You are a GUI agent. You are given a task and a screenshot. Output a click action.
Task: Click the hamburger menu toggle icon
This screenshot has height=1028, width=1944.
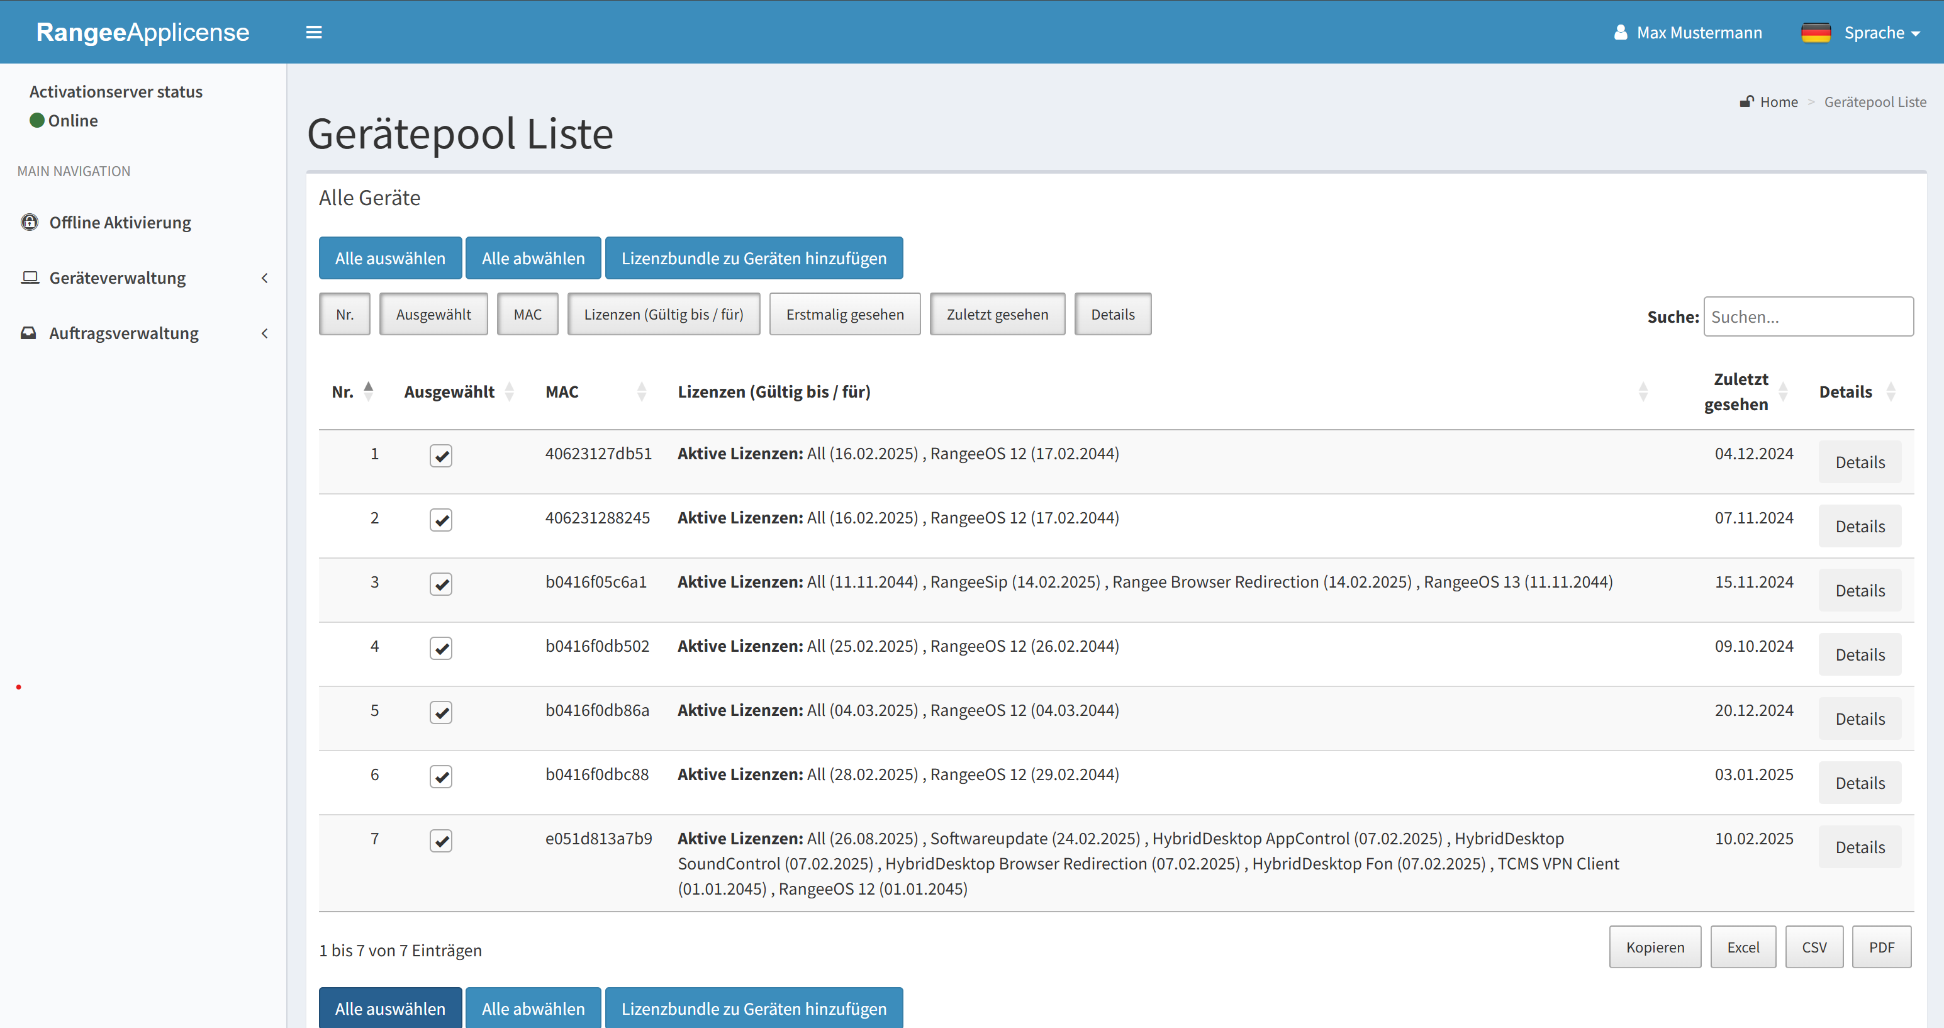[x=314, y=33]
